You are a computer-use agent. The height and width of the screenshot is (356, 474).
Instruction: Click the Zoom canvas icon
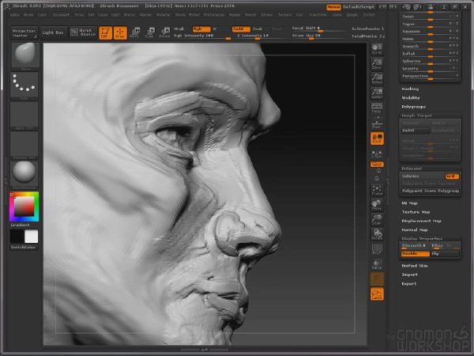click(x=377, y=64)
